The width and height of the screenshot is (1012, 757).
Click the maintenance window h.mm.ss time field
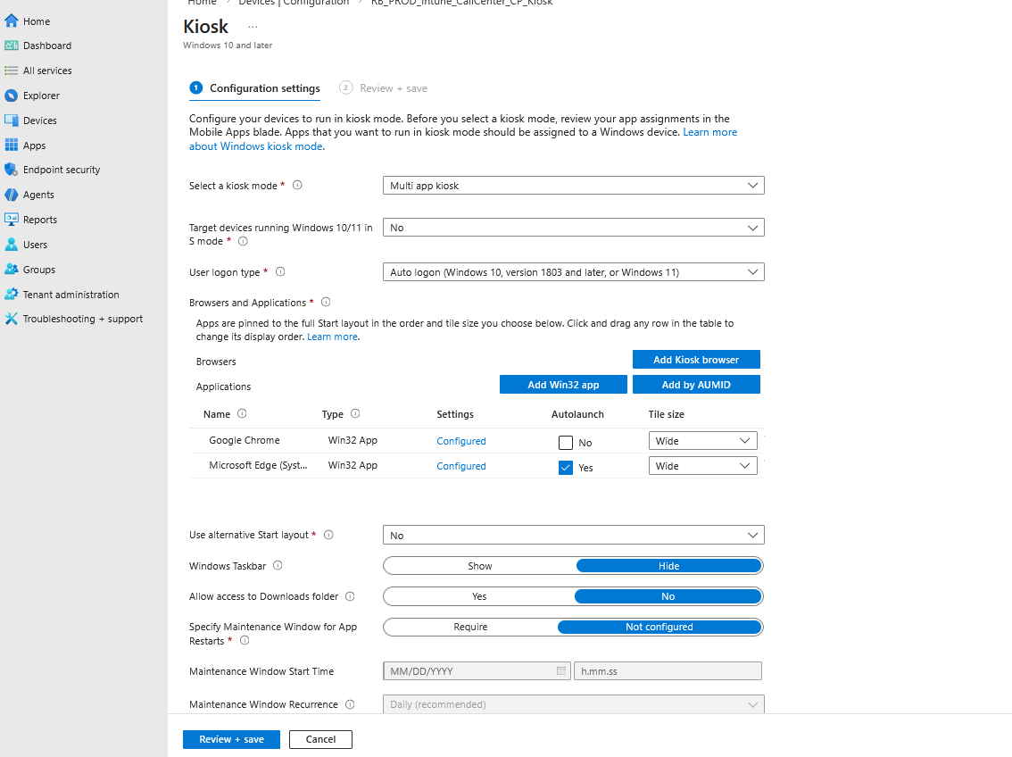pos(668,671)
